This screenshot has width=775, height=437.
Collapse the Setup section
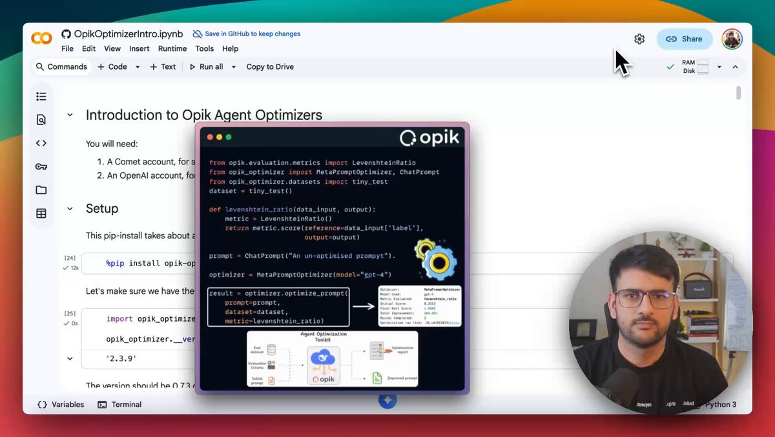pyautogui.click(x=70, y=209)
